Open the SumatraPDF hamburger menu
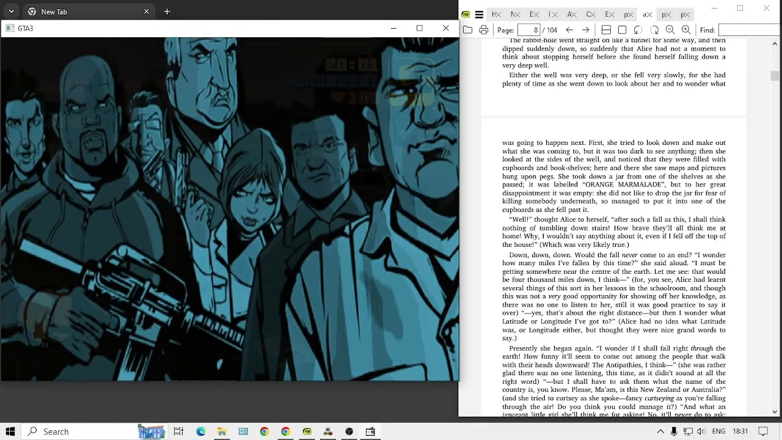The width and height of the screenshot is (782, 440). pos(480,15)
